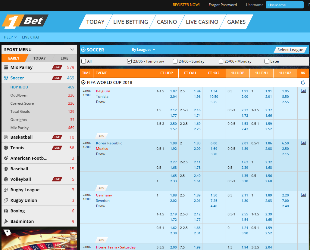
Task: Check the Later date checkbox
Action: coord(267,61)
